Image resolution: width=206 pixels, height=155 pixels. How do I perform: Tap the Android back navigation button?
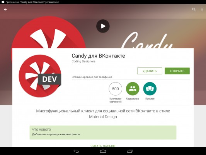click(x=76, y=151)
